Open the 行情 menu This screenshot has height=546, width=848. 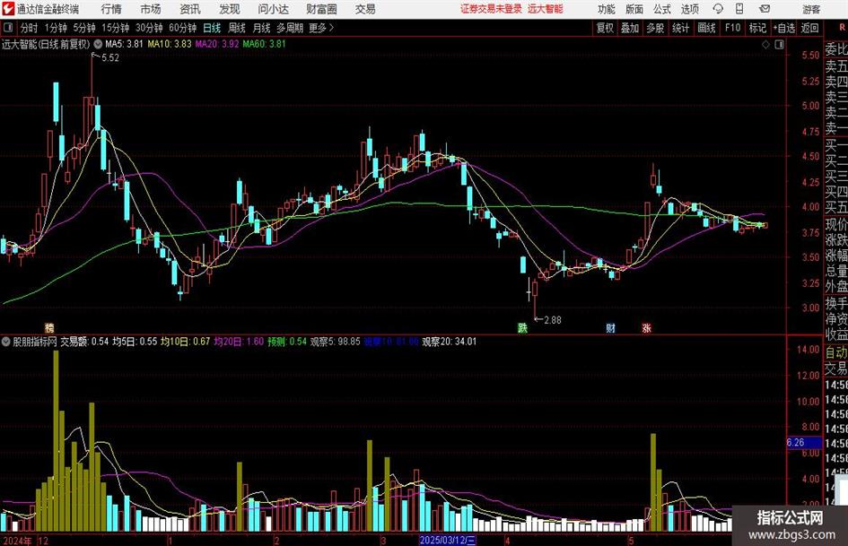click(x=111, y=9)
